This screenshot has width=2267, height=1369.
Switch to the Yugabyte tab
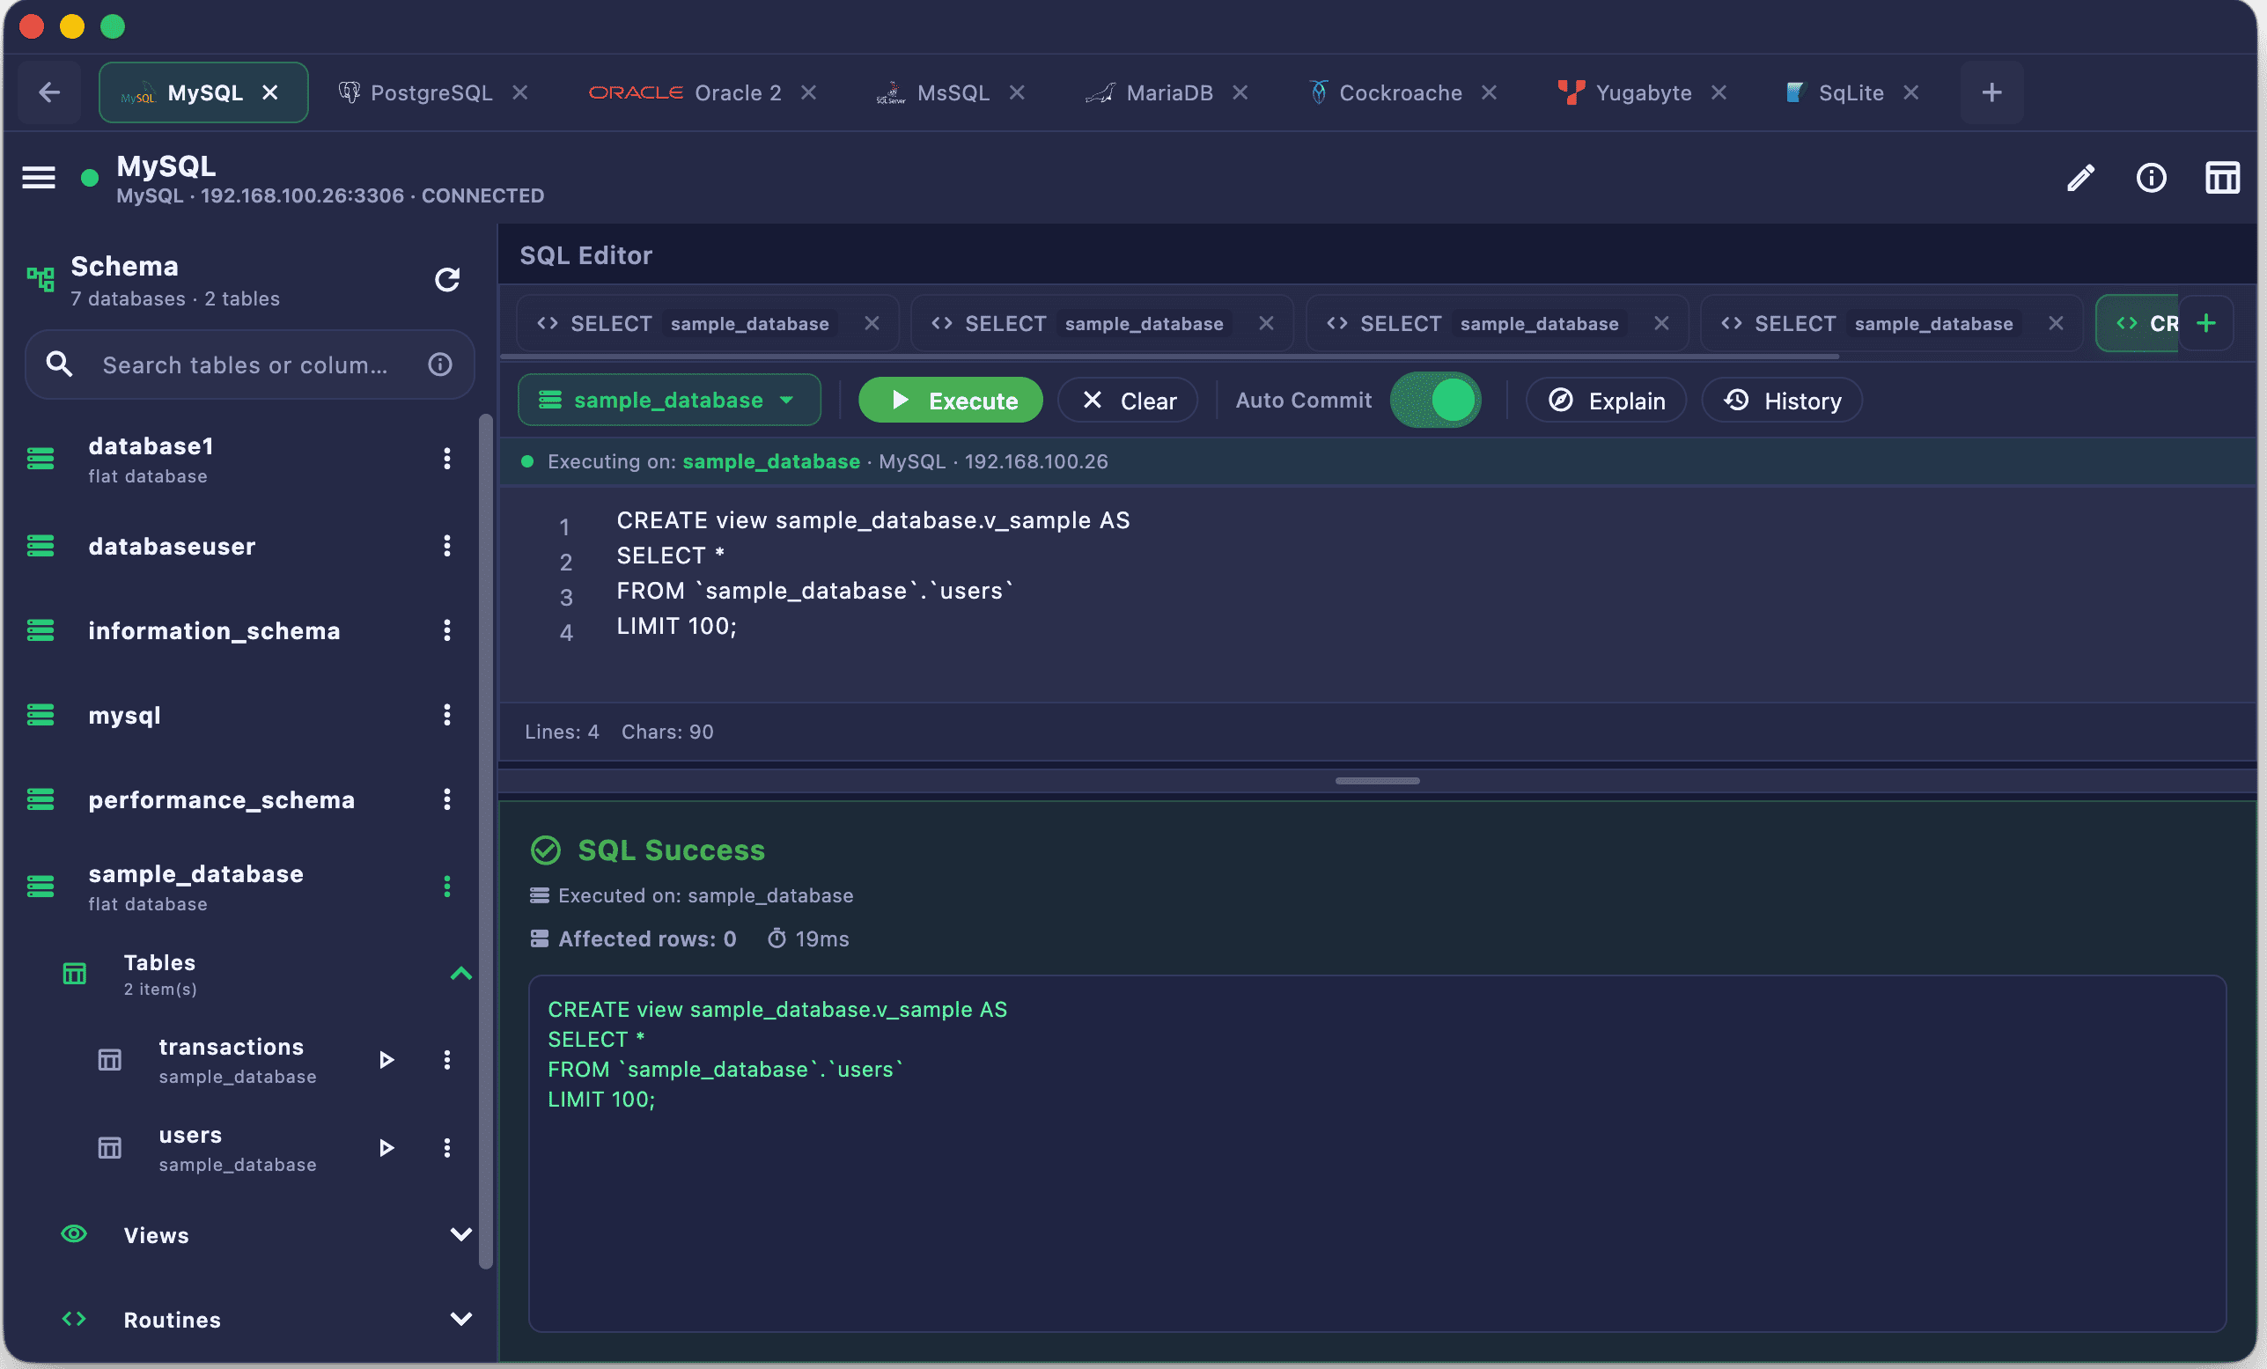(1641, 92)
